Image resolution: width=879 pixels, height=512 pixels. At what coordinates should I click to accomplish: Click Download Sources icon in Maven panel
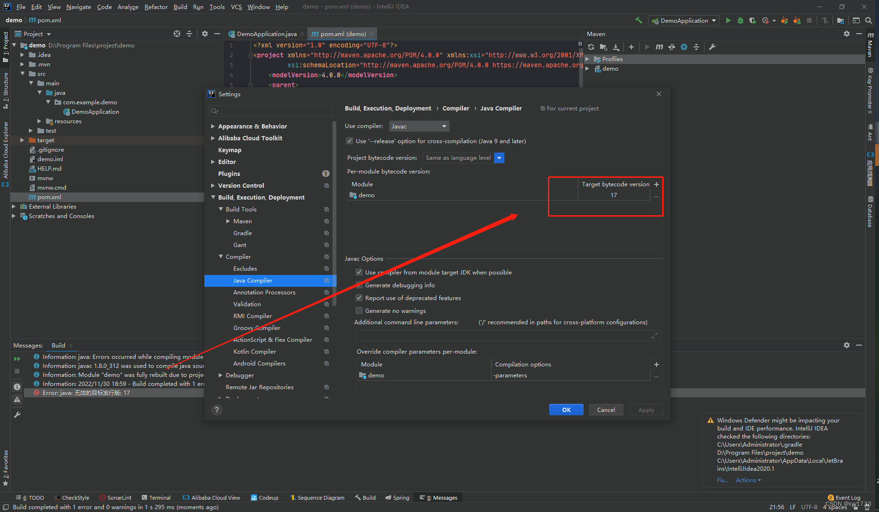(616, 47)
